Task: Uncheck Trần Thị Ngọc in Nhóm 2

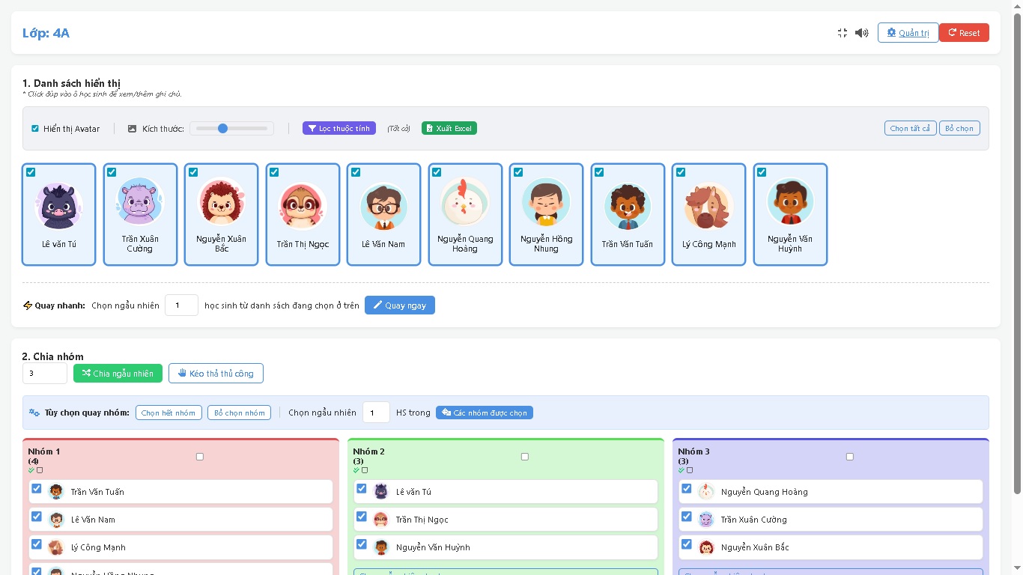Action: coord(362,517)
